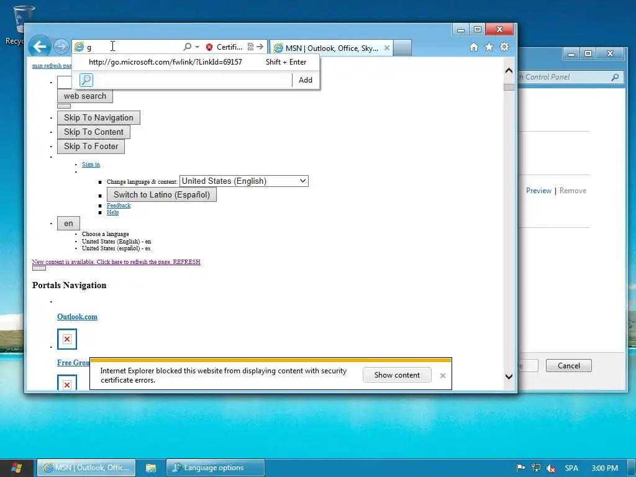The width and height of the screenshot is (636, 477).
Task: Click the Go arrow in address bar
Action: coord(260,47)
